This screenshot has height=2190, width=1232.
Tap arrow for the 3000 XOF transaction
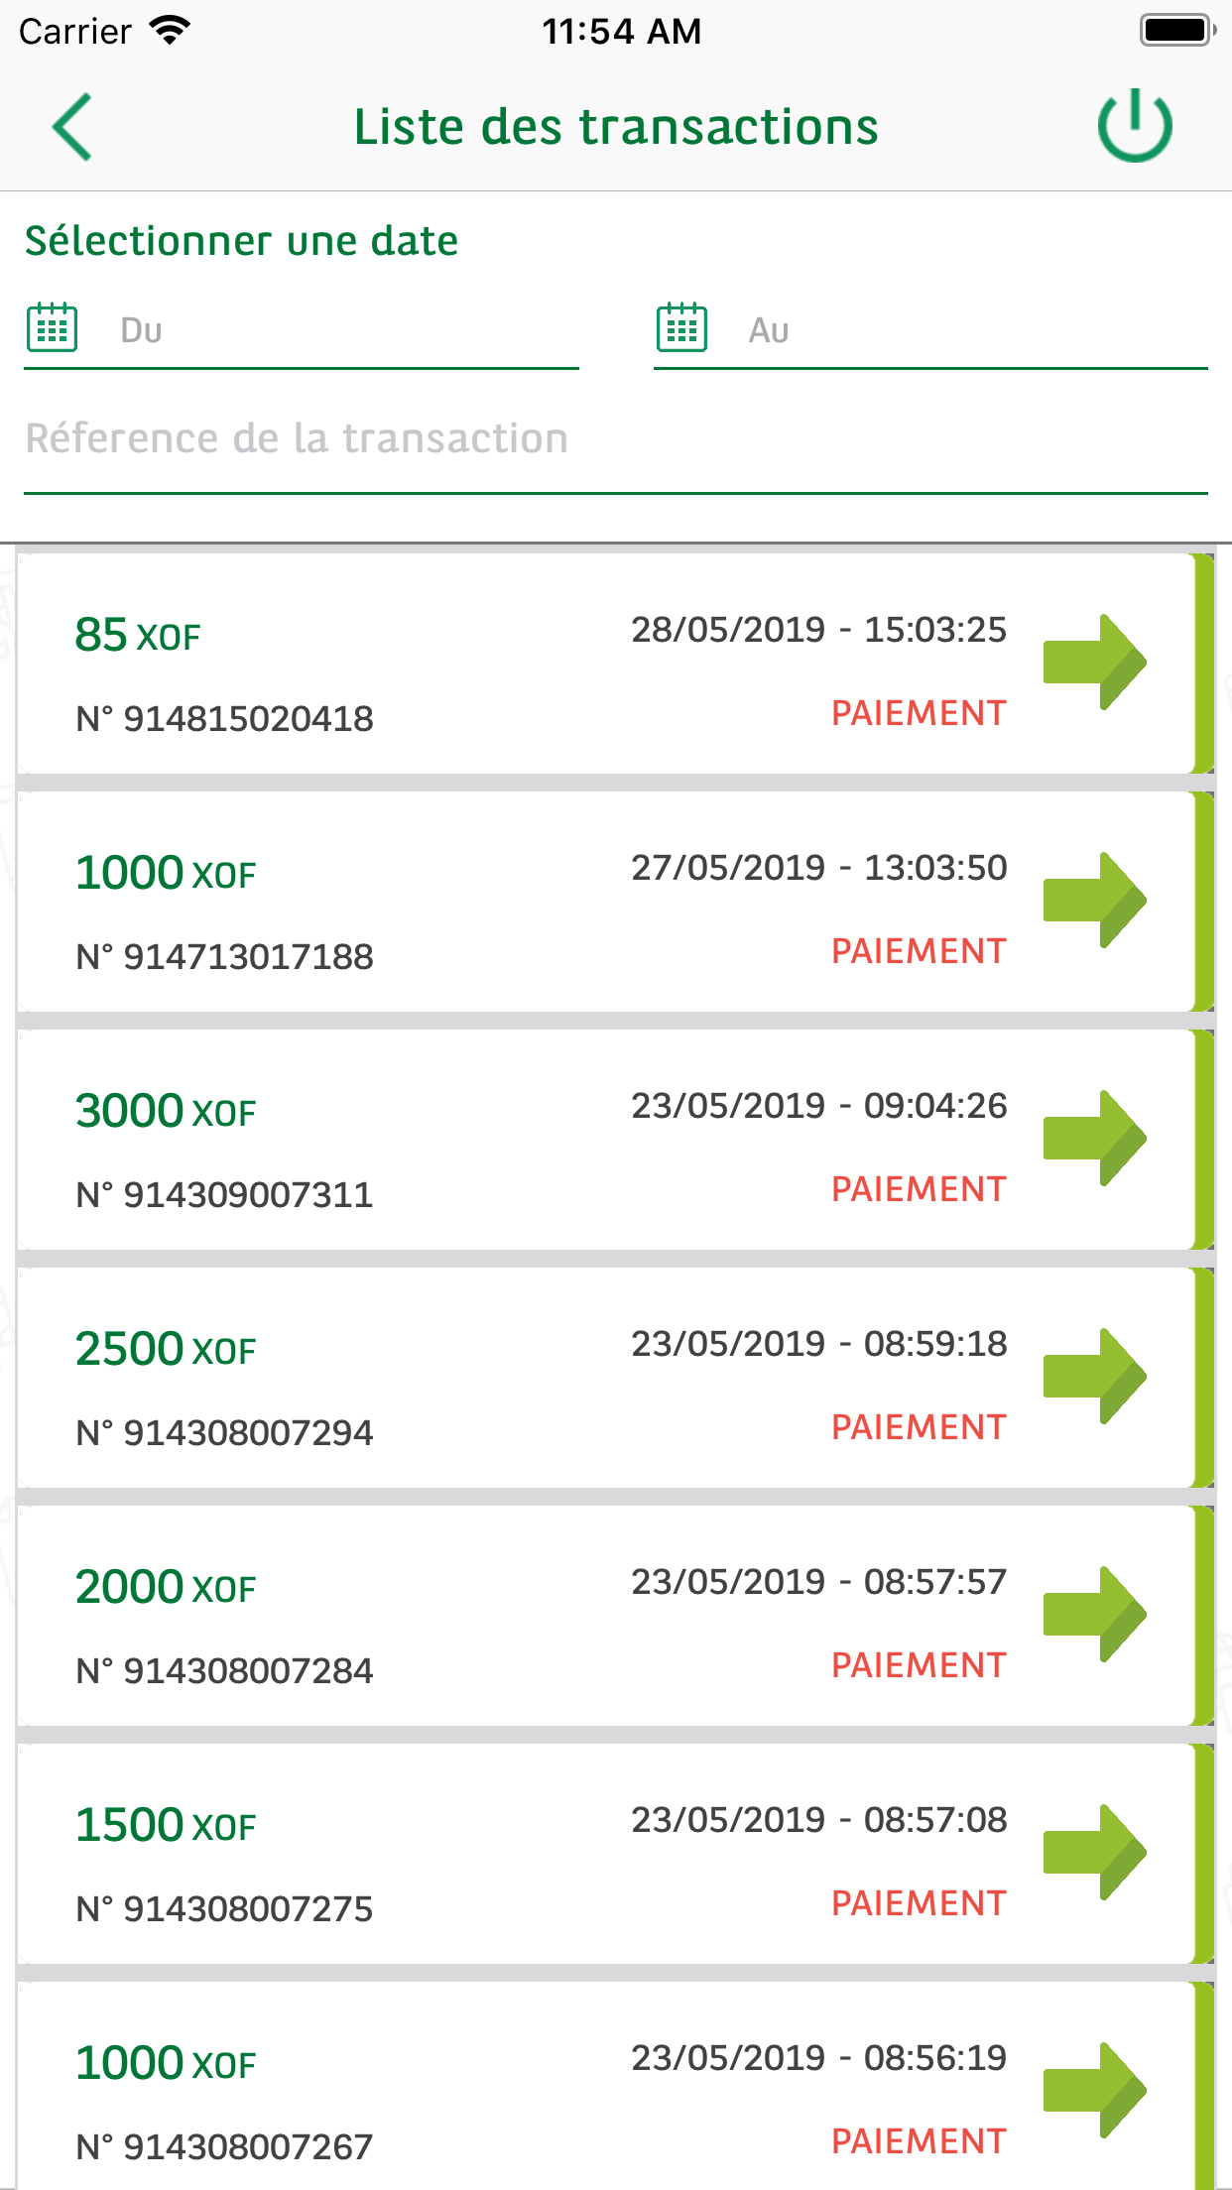pos(1094,1138)
